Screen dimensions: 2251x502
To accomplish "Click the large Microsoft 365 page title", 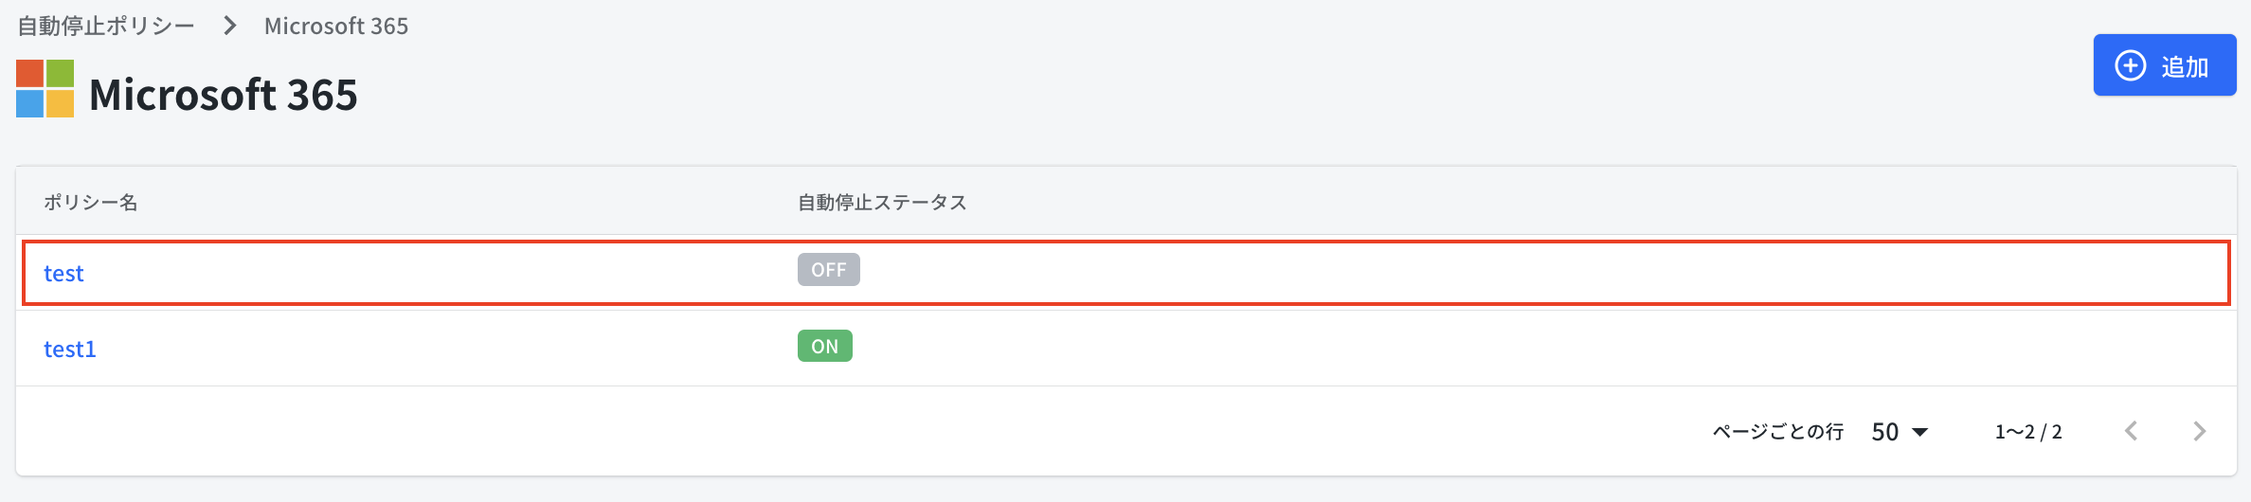I will tap(224, 95).
